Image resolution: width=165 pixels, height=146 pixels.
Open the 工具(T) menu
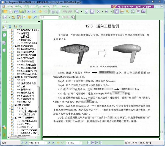pyautogui.click(x=56, y=7)
